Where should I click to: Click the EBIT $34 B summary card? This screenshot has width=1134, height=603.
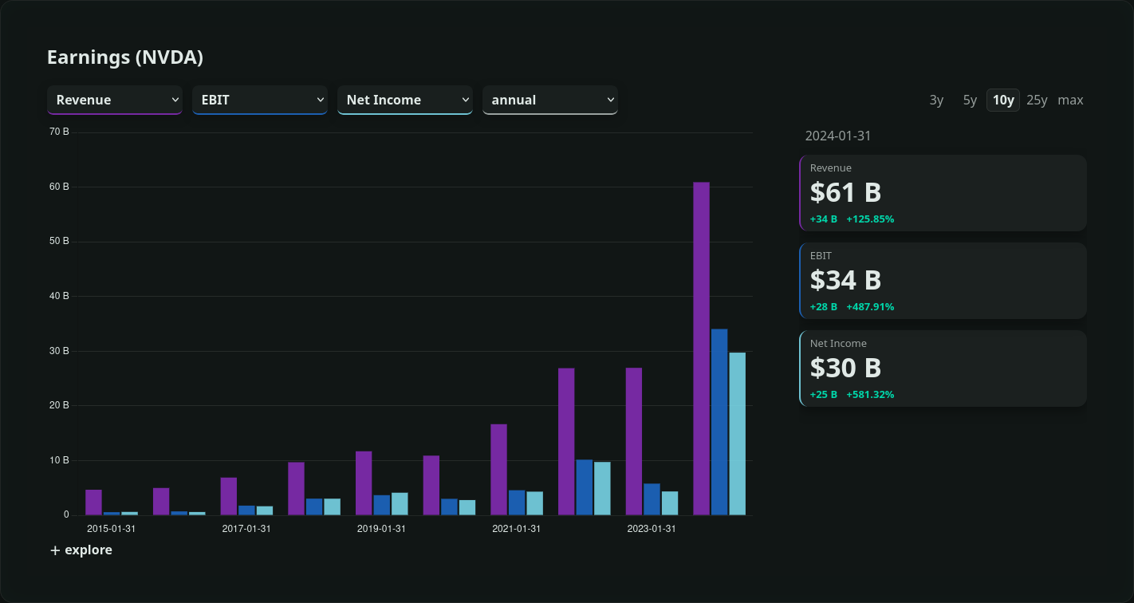pyautogui.click(x=943, y=281)
